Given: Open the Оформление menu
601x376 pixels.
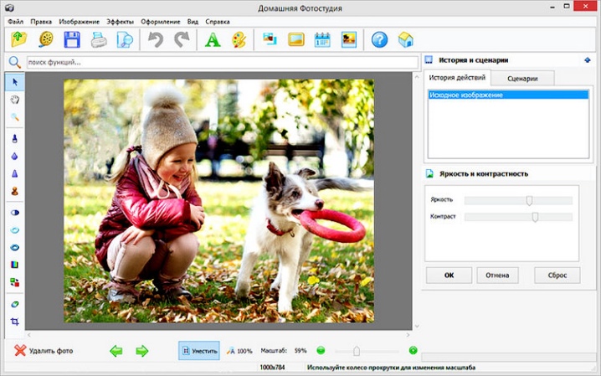Looking at the screenshot, I should point(160,22).
